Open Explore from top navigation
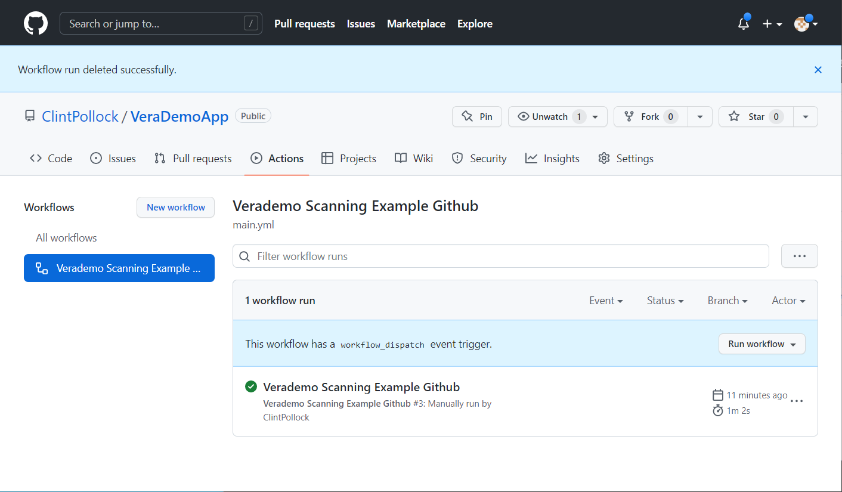 point(475,24)
